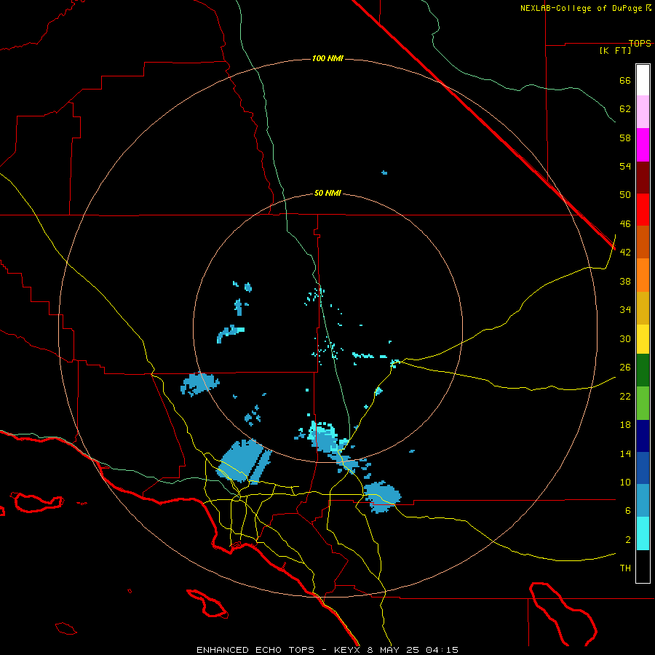655x655 pixels.
Task: Pick the light steel blue legend swatch
Action: [643, 501]
